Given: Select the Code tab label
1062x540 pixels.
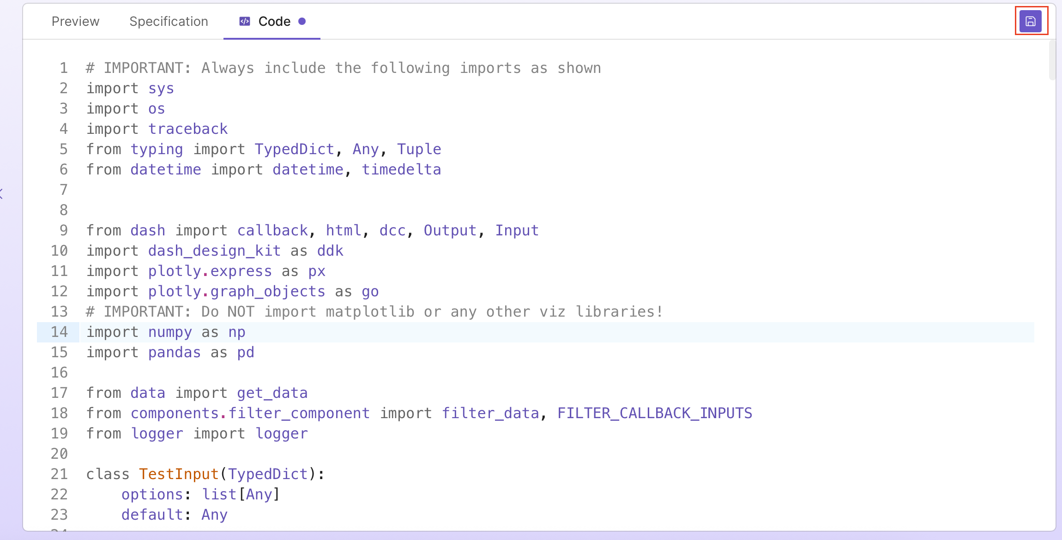Looking at the screenshot, I should [274, 21].
